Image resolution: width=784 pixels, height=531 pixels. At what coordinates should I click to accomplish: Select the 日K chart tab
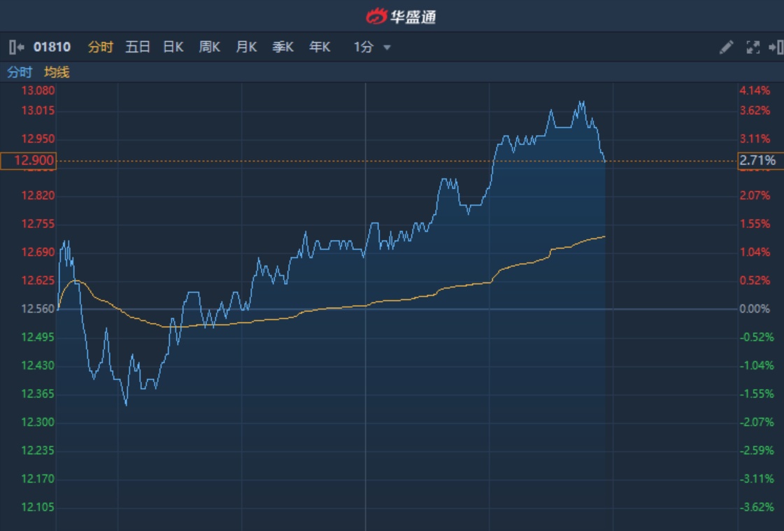(173, 48)
